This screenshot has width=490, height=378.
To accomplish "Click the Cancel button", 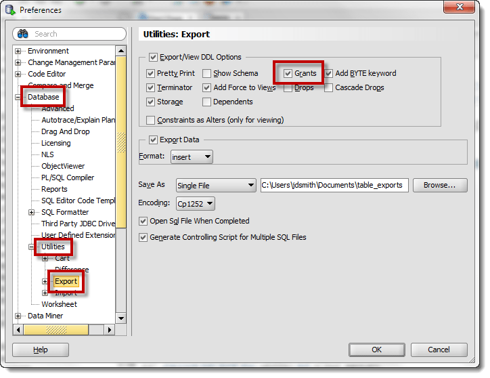I will [439, 350].
